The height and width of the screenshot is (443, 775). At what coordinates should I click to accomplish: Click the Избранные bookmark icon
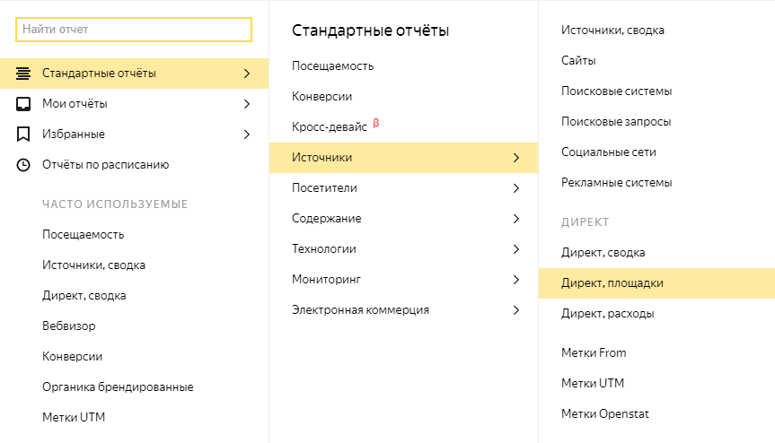pyautogui.click(x=23, y=135)
